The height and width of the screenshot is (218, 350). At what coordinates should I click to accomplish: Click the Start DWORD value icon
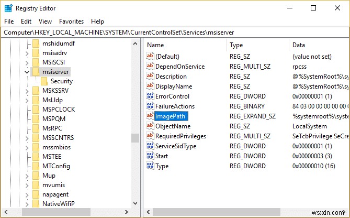[150, 156]
